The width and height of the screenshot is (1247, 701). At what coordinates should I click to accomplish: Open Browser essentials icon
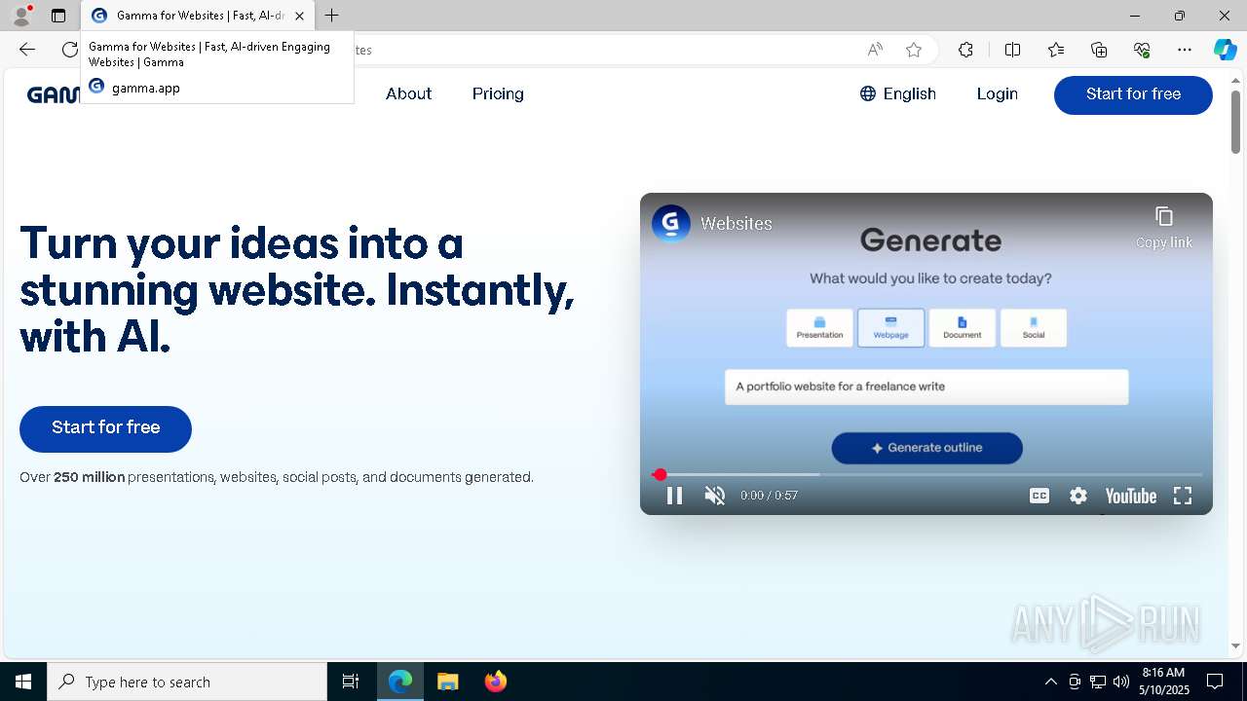pyautogui.click(x=1142, y=50)
